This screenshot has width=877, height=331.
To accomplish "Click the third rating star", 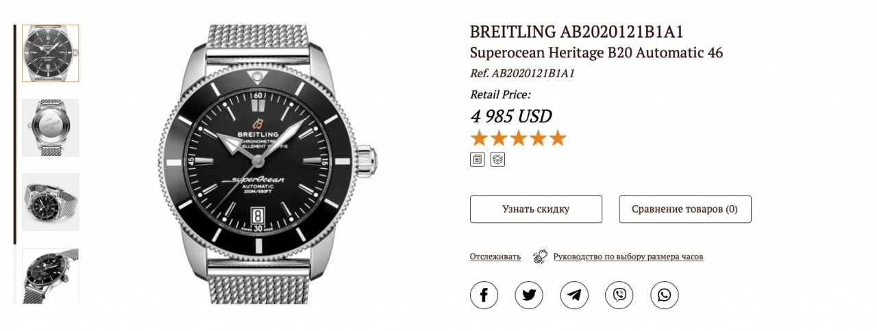I will [518, 138].
